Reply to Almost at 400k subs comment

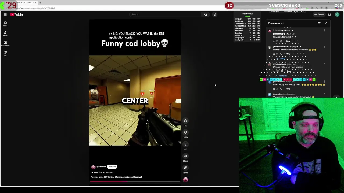288,41
